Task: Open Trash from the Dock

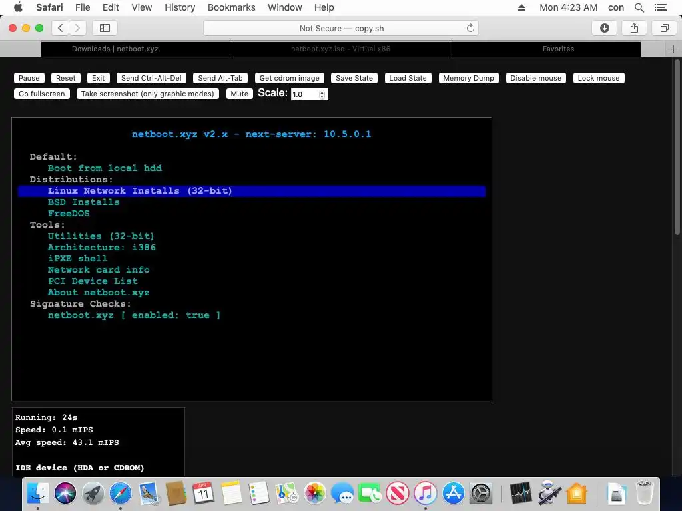Action: pos(644,494)
